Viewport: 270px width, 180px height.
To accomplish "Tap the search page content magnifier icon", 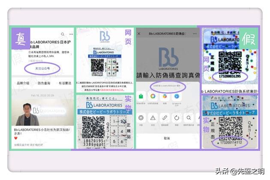I will click(189, 118).
